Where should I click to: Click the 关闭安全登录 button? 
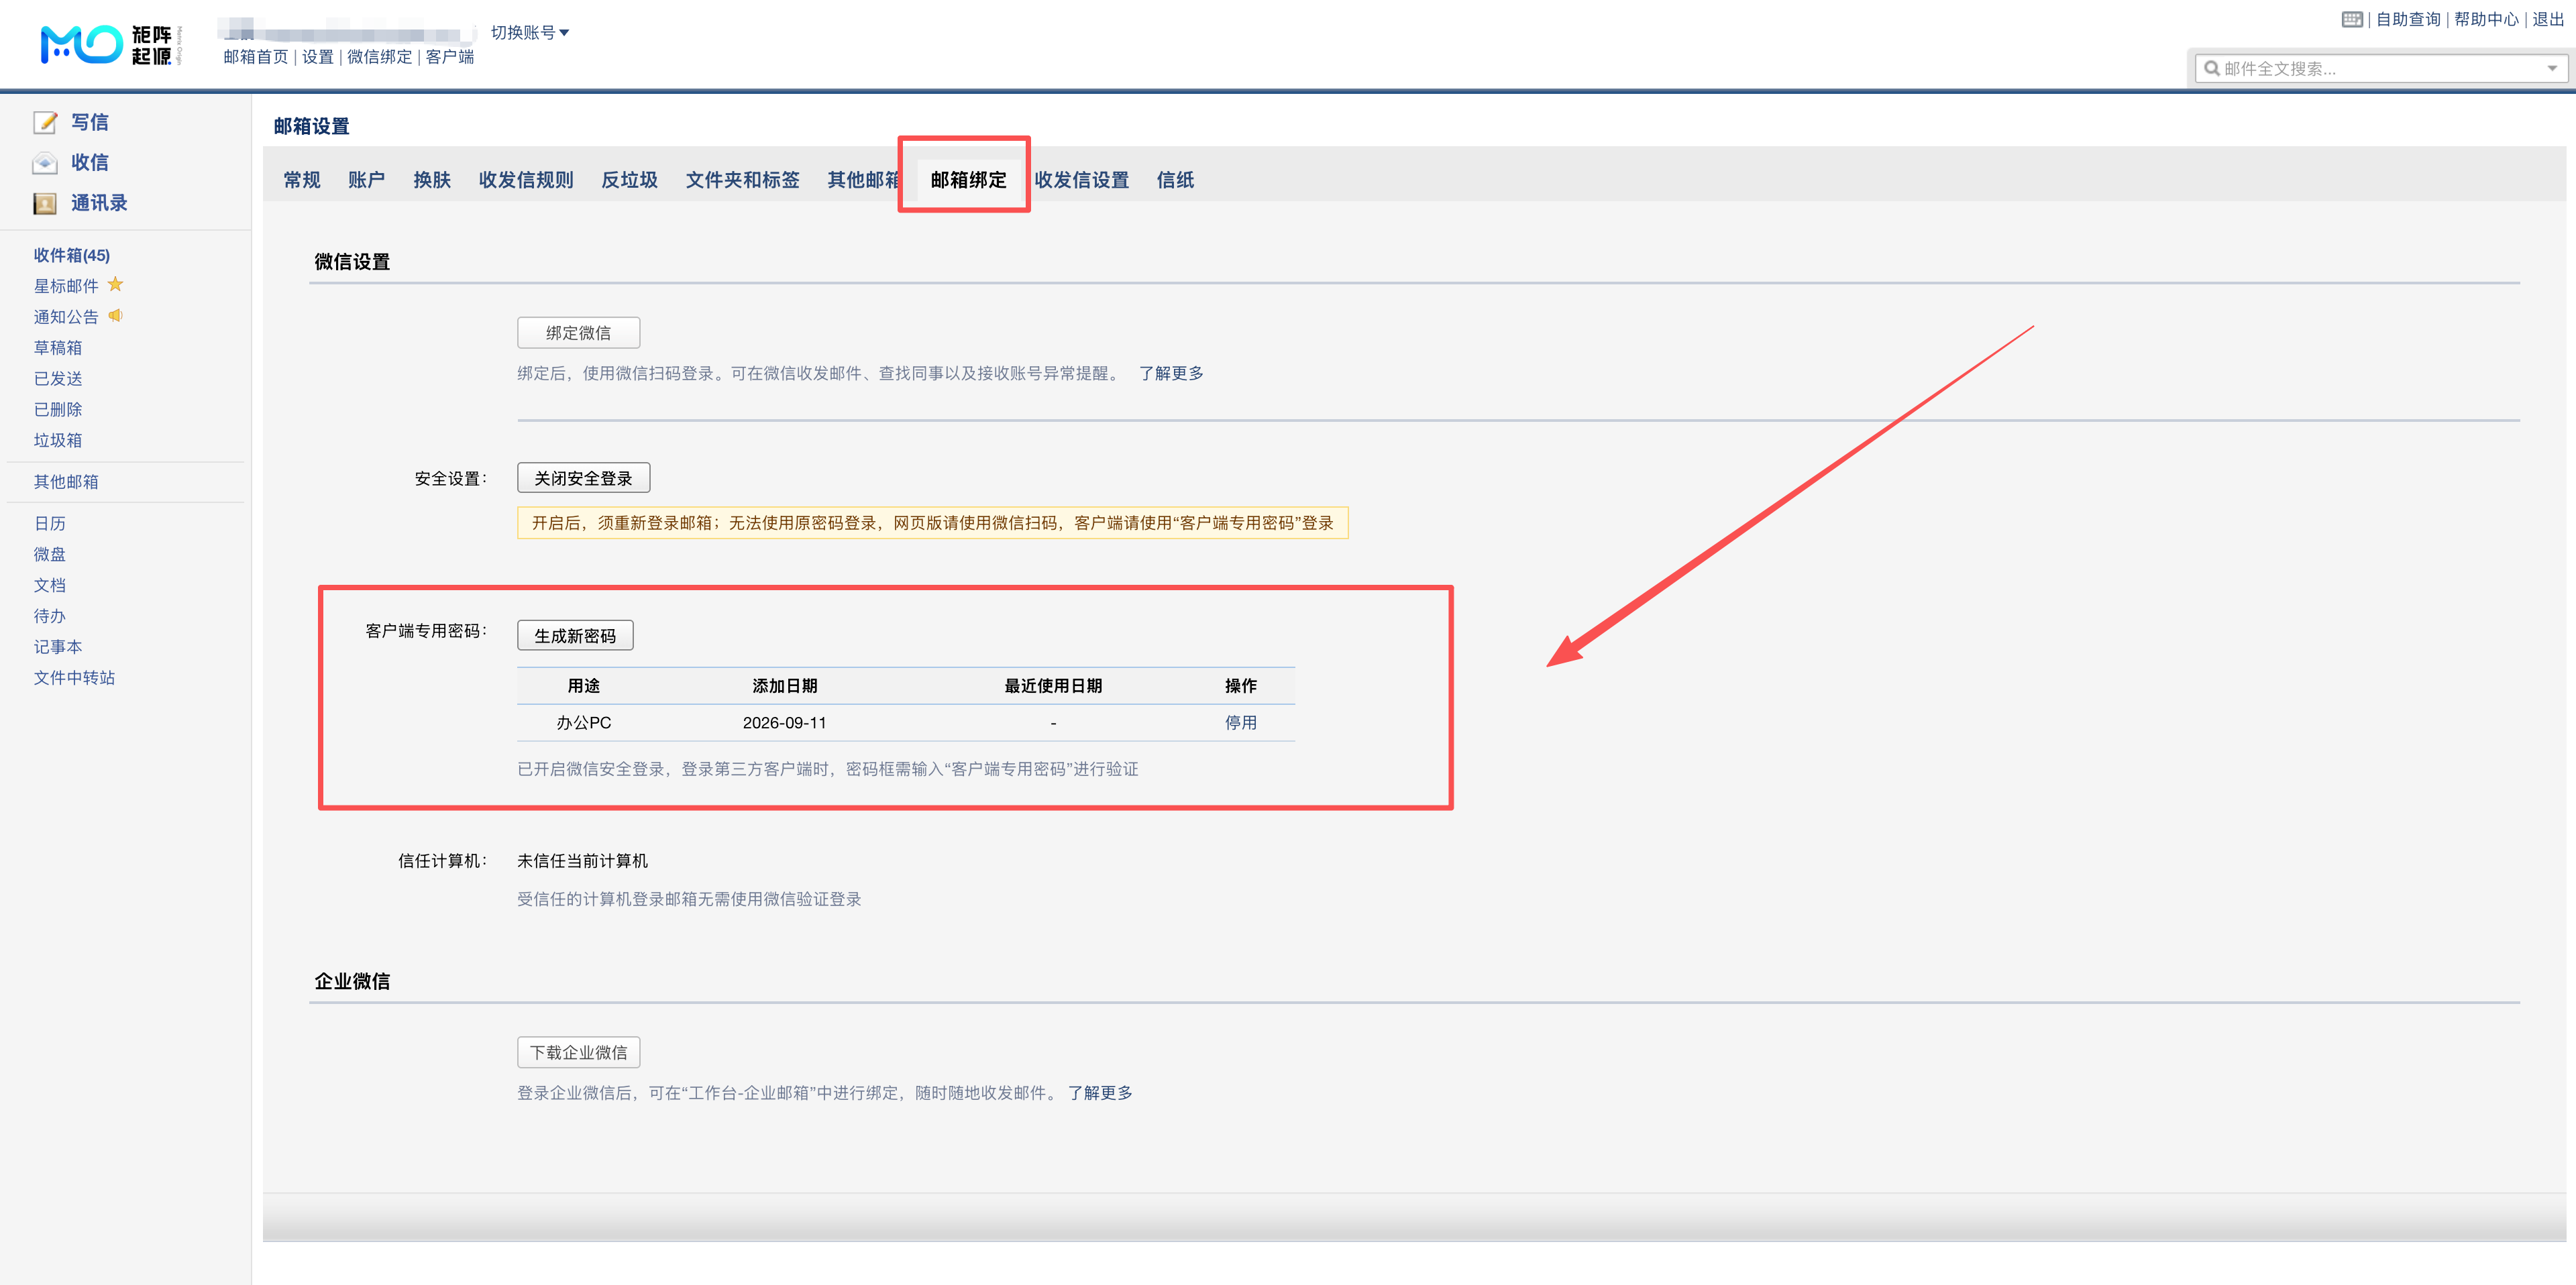click(x=583, y=478)
